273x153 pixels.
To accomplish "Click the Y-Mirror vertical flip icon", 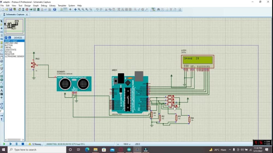I will 2,119.
